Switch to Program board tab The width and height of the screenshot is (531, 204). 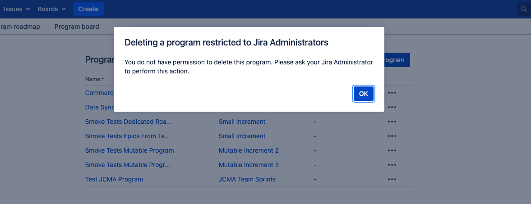(x=77, y=27)
